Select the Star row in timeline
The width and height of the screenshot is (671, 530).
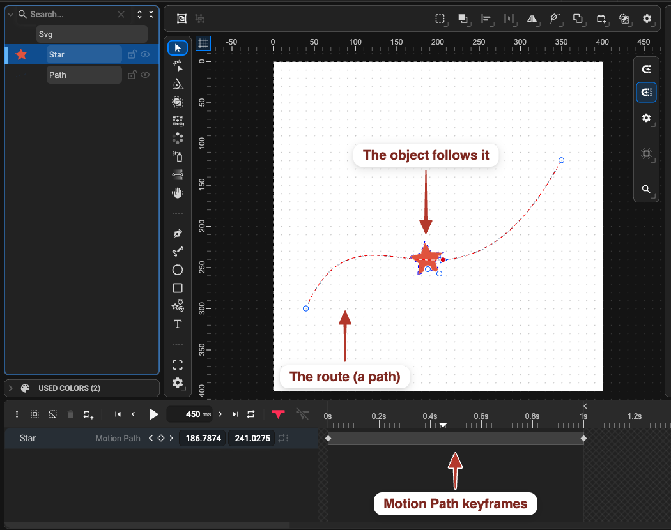click(27, 438)
